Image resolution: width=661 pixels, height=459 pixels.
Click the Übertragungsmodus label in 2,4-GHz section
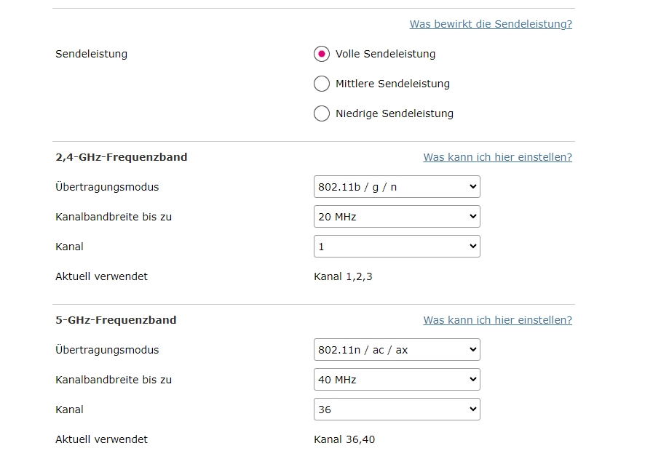pos(107,187)
